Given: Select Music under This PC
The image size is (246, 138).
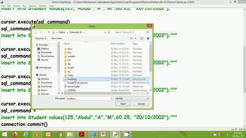Looking at the screenshot, I should [x=44, y=90].
